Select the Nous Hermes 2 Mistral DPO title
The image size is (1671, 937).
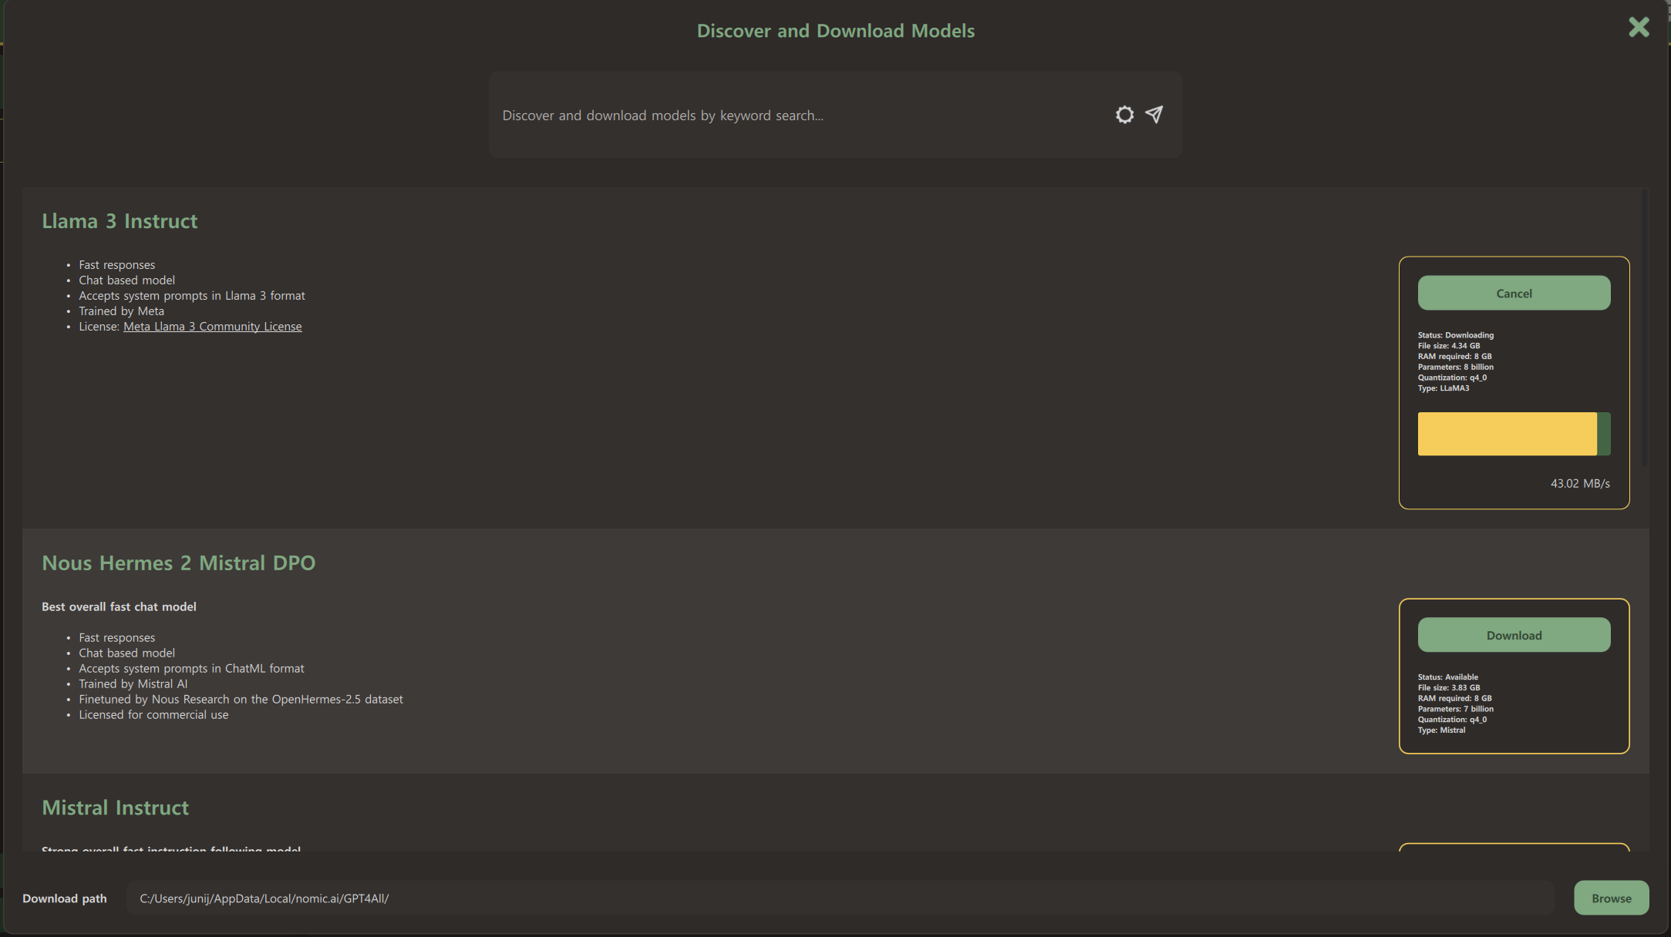pos(178,563)
